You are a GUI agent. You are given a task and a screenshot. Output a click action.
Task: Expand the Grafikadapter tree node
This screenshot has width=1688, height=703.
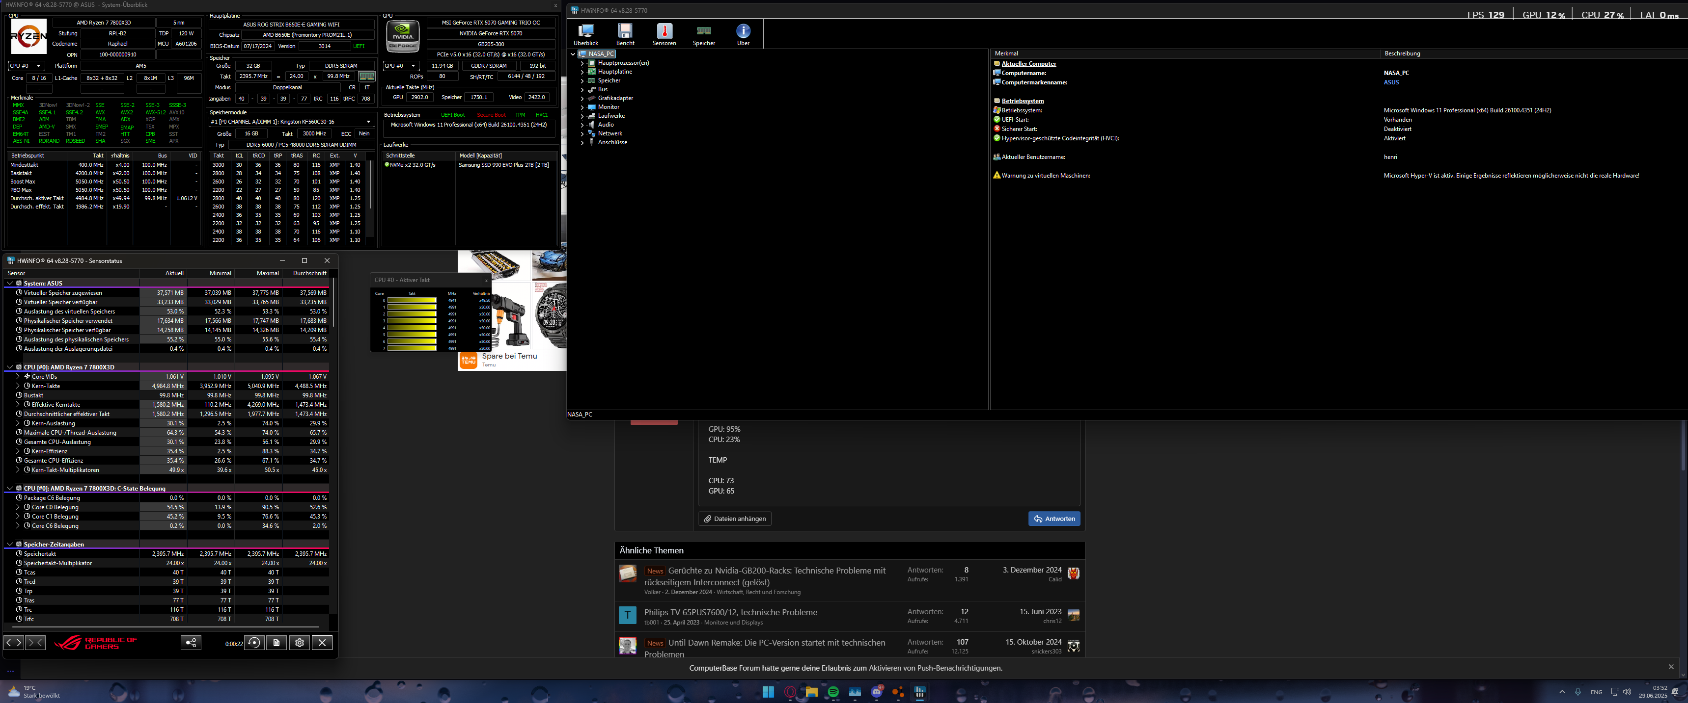coord(582,98)
